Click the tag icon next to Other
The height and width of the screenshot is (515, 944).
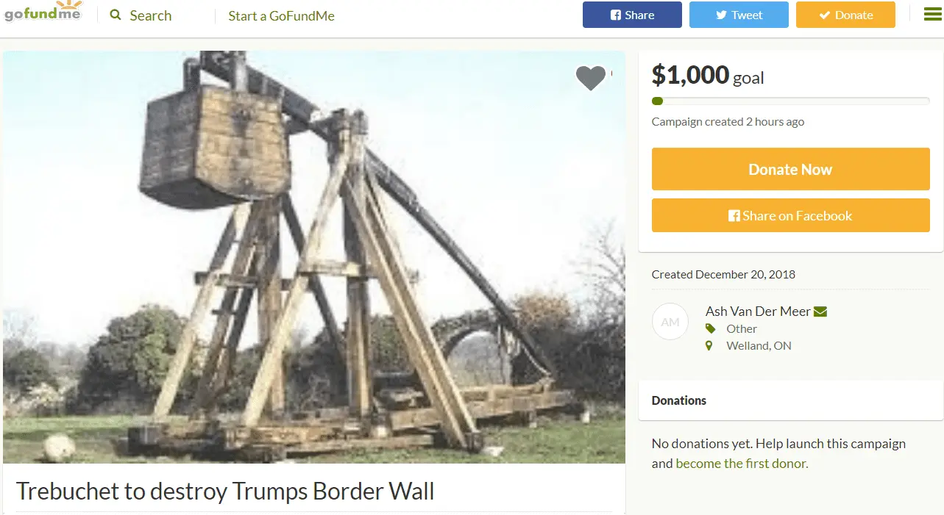click(x=710, y=328)
